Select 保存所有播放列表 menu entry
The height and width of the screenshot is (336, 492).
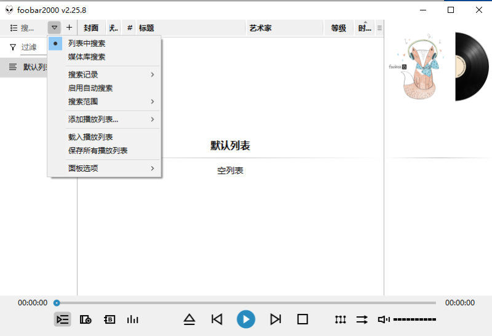(105, 150)
